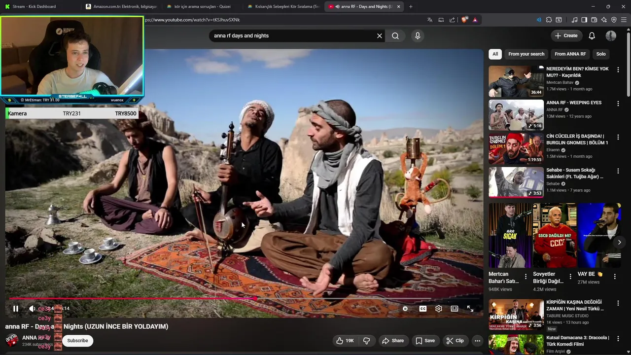Switch to the Amazon.com.tr browser tab

tap(121, 6)
